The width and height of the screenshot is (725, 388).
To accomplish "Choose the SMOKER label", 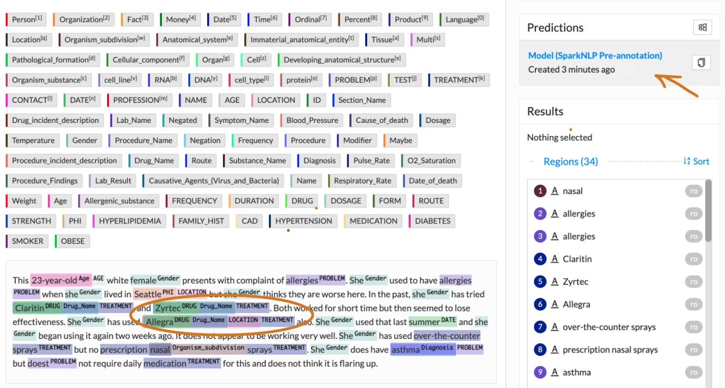I will tap(27, 242).
